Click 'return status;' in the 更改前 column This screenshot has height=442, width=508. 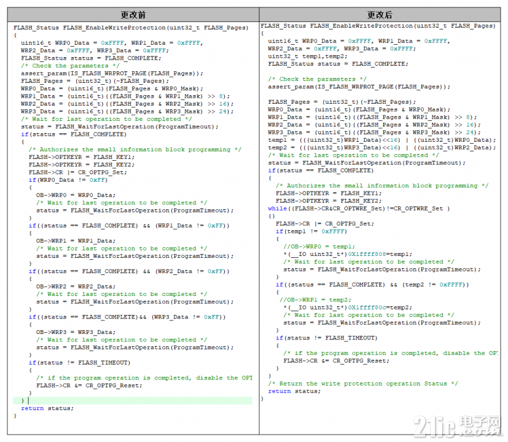[x=47, y=408]
